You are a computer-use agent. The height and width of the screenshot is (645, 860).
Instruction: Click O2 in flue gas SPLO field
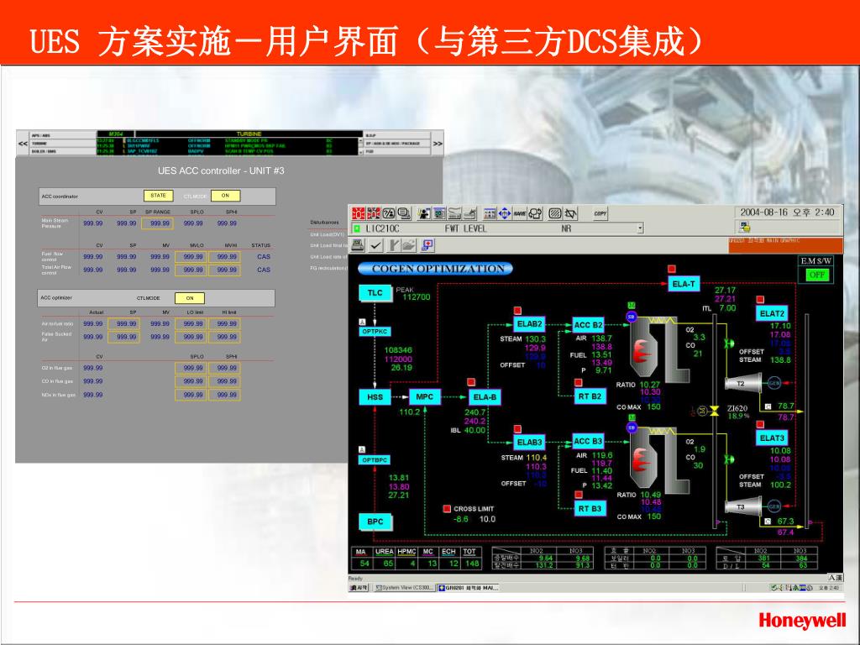[x=191, y=368]
